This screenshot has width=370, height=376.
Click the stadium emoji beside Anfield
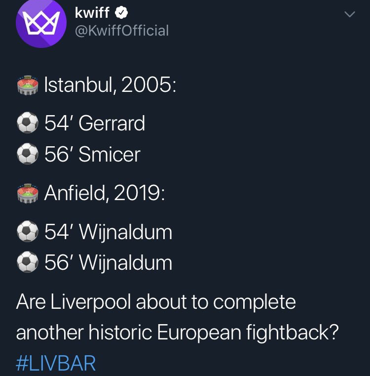click(x=28, y=193)
